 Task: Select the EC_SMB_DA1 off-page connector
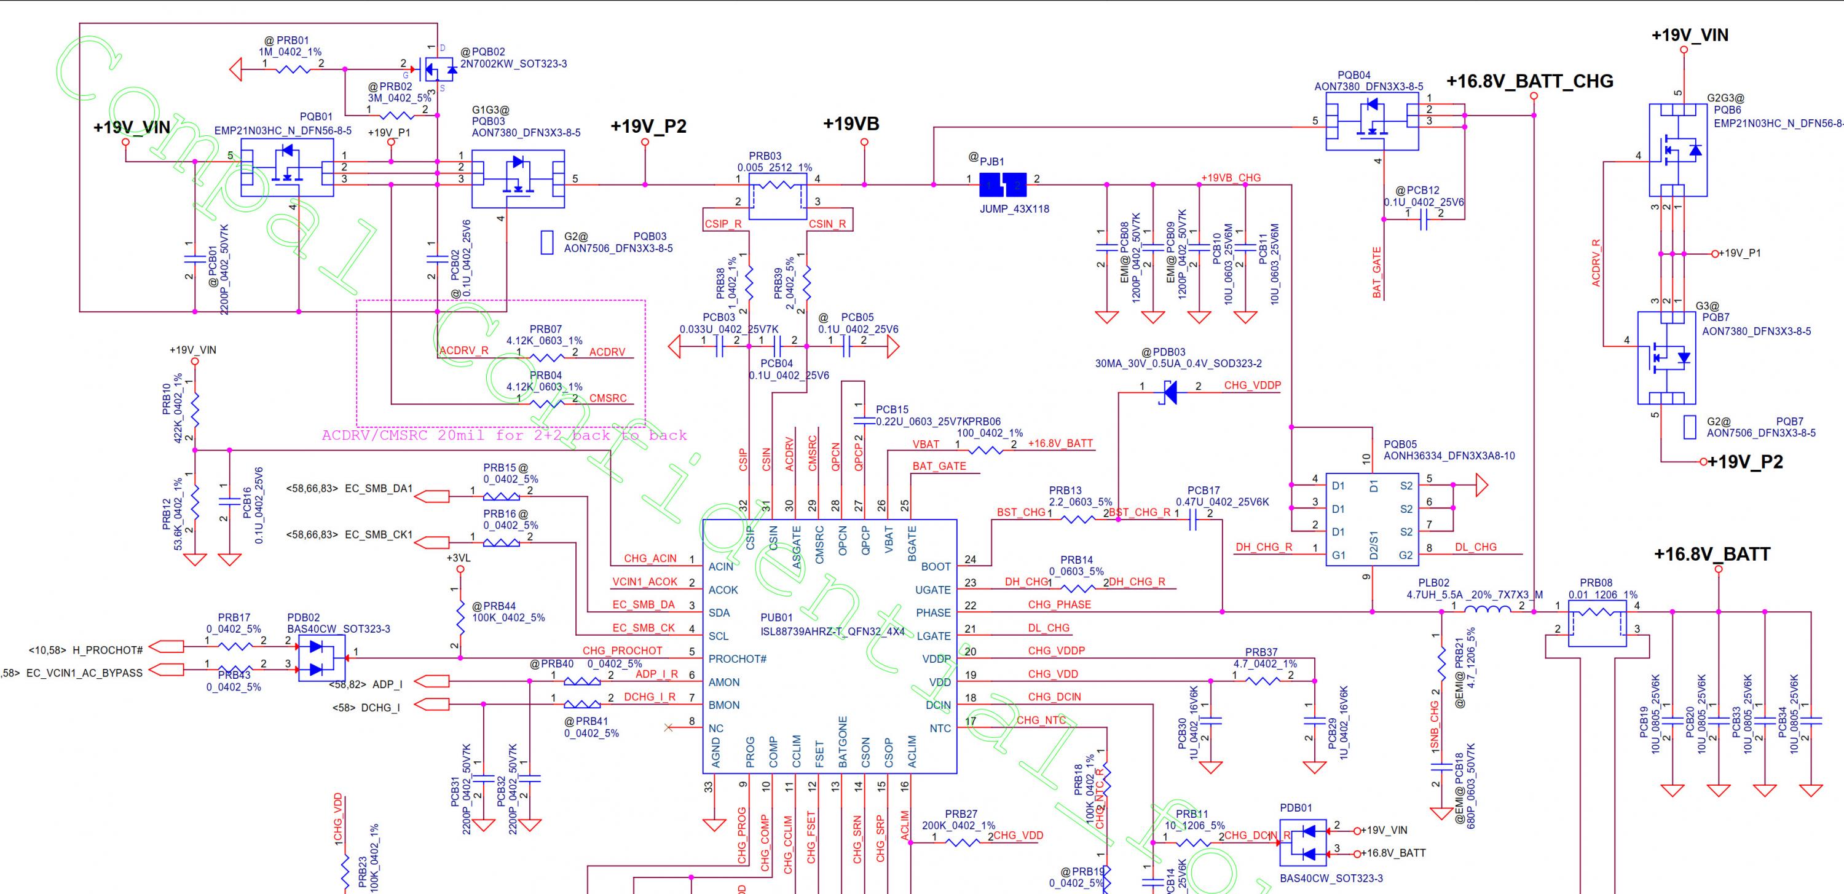click(x=432, y=496)
